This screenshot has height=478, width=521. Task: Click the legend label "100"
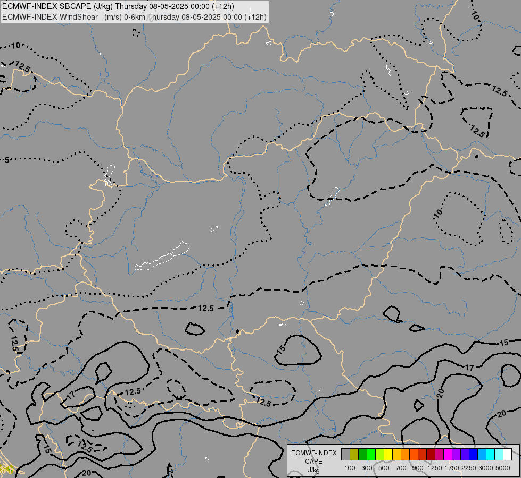click(350, 468)
